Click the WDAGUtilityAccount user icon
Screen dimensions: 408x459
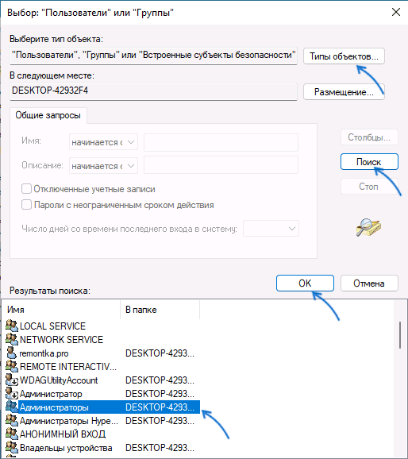click(x=12, y=380)
